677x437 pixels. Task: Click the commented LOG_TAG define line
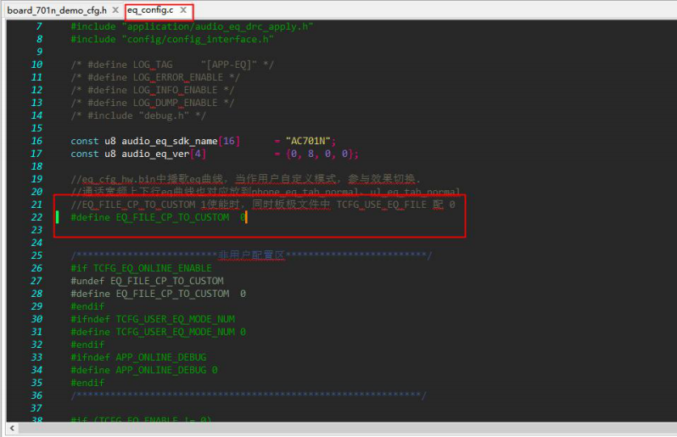172,64
